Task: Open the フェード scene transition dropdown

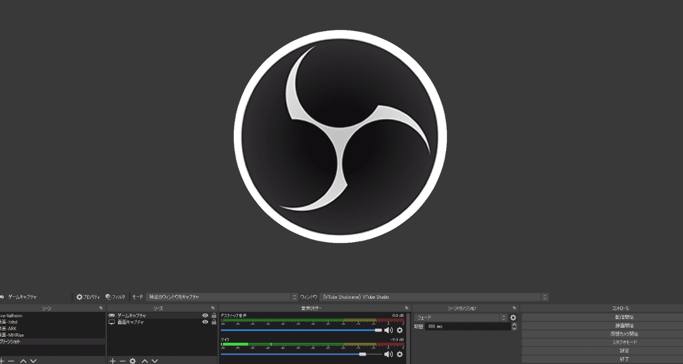Action: (460, 317)
